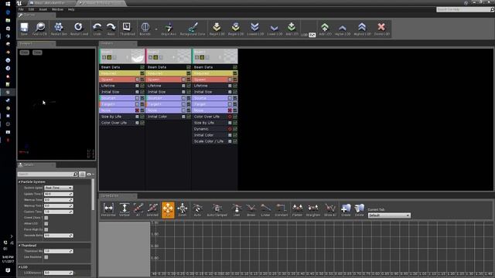This screenshot has width=495, height=278.
Task: Open the Help menu
Action: click(x=71, y=9)
